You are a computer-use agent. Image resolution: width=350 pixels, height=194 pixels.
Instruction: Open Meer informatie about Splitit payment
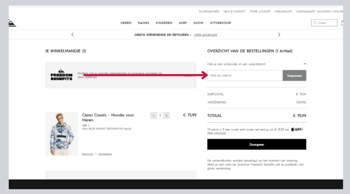pyautogui.click(x=217, y=133)
